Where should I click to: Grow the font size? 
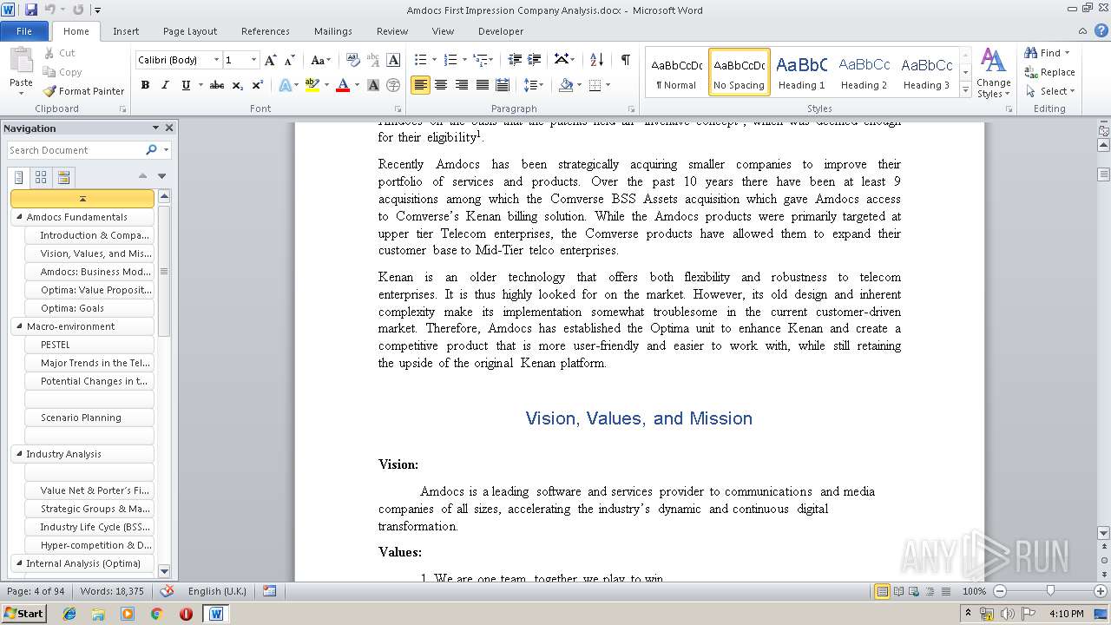click(x=271, y=60)
